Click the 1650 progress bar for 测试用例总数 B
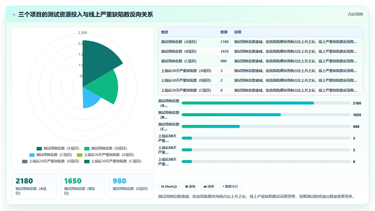 (266, 115)
